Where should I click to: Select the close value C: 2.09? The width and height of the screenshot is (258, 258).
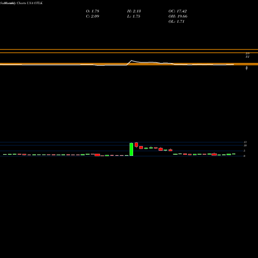coord(92,16)
